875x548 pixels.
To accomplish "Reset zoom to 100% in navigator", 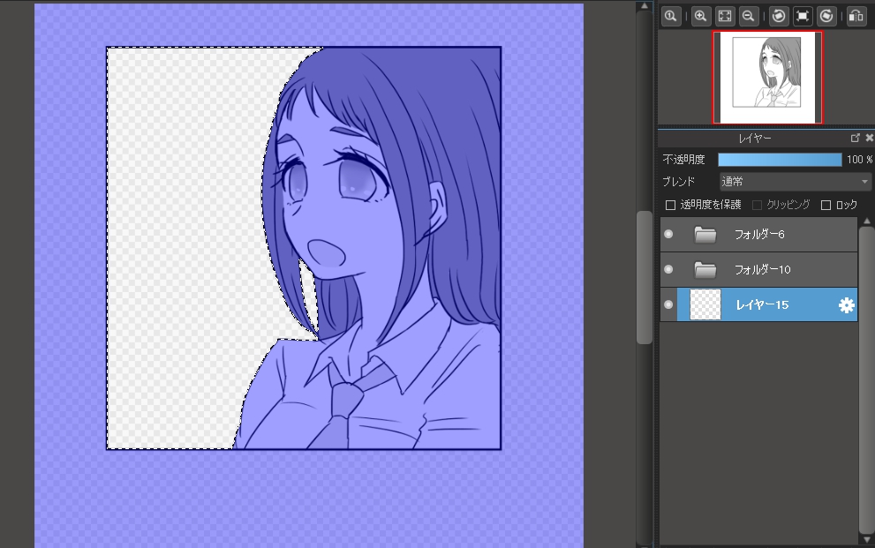I will (x=672, y=16).
